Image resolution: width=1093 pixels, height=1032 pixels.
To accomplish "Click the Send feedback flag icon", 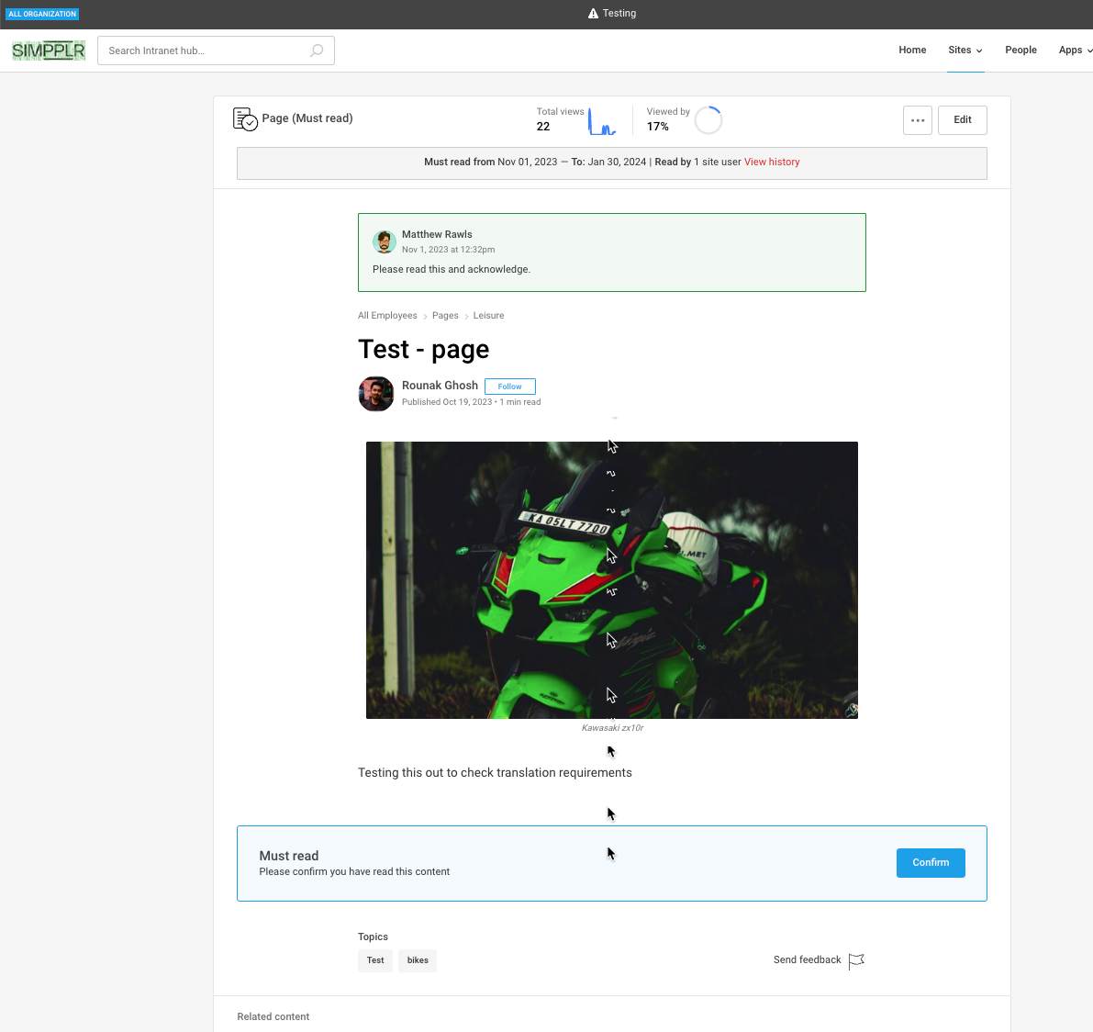I will pyautogui.click(x=856, y=961).
